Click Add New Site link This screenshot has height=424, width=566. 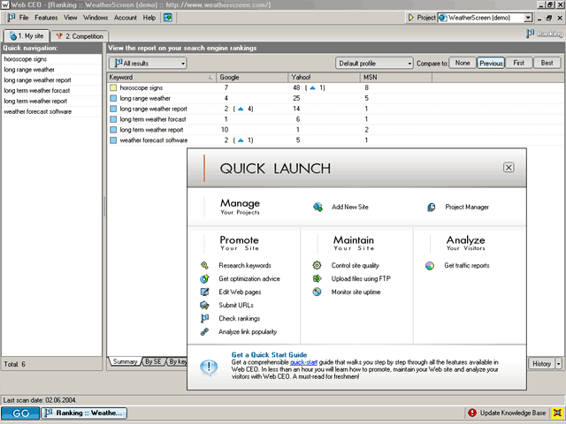point(350,207)
